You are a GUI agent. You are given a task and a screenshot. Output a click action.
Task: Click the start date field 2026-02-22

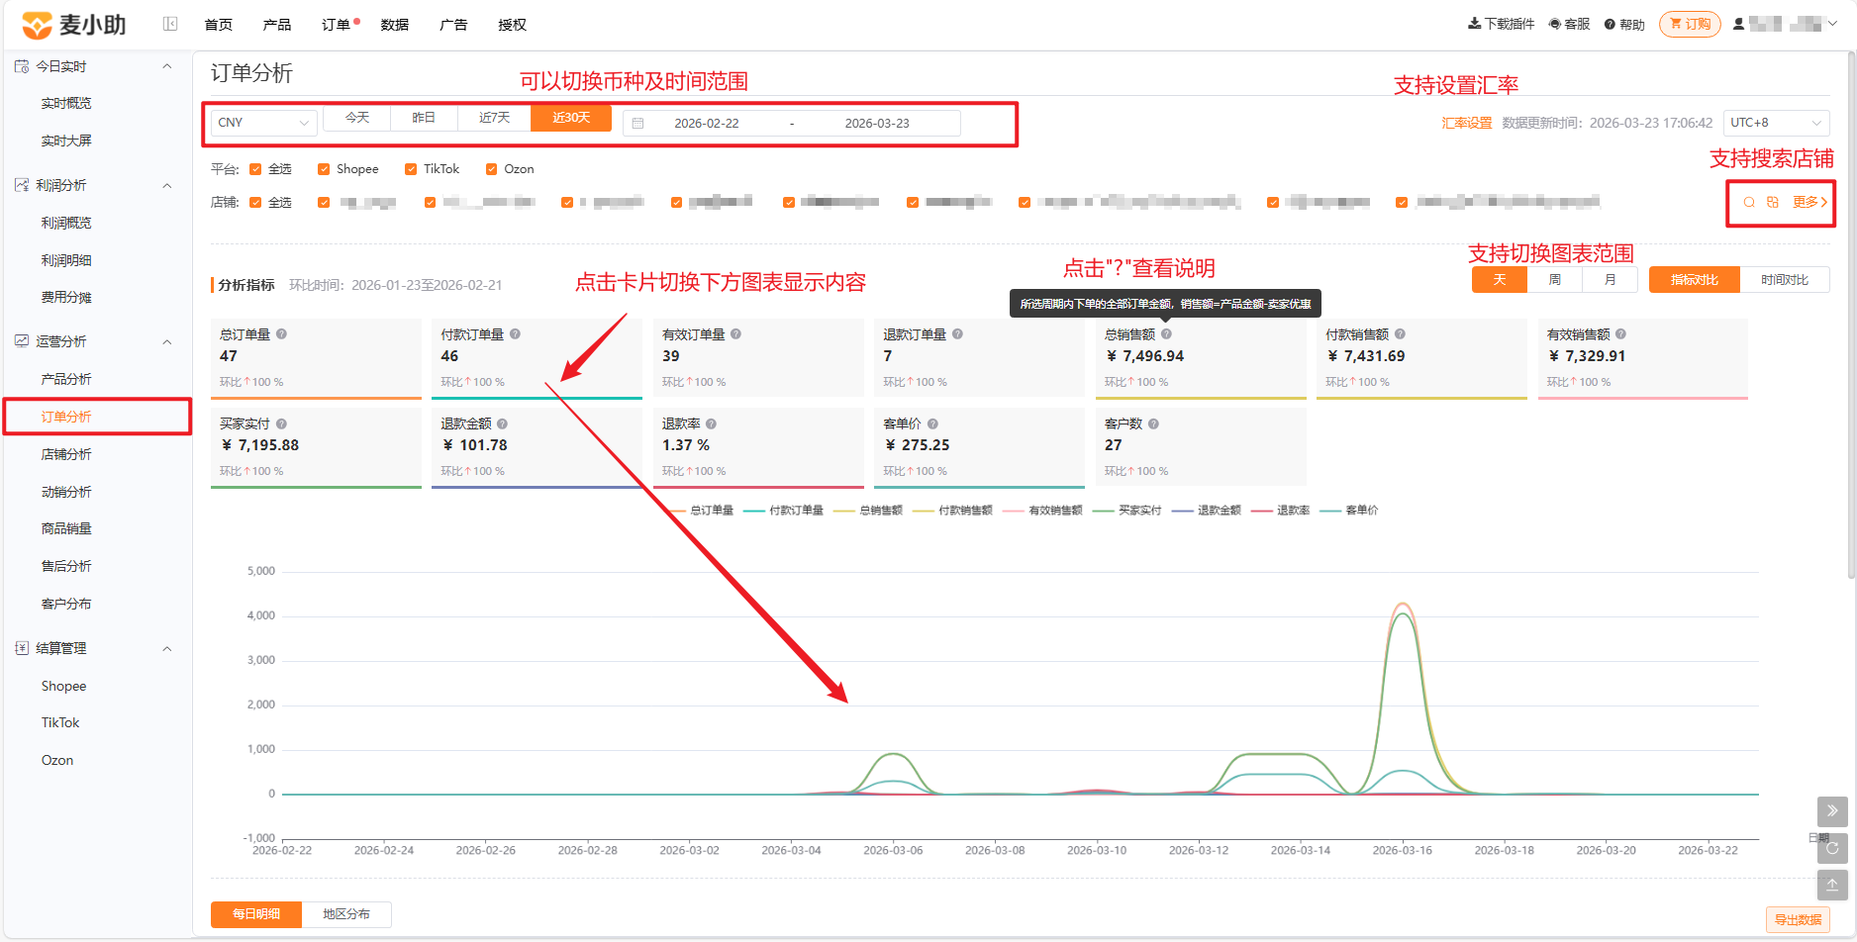(x=707, y=124)
